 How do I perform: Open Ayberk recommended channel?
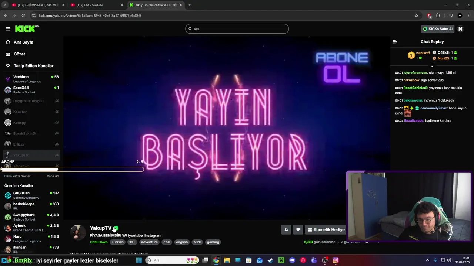(31, 228)
